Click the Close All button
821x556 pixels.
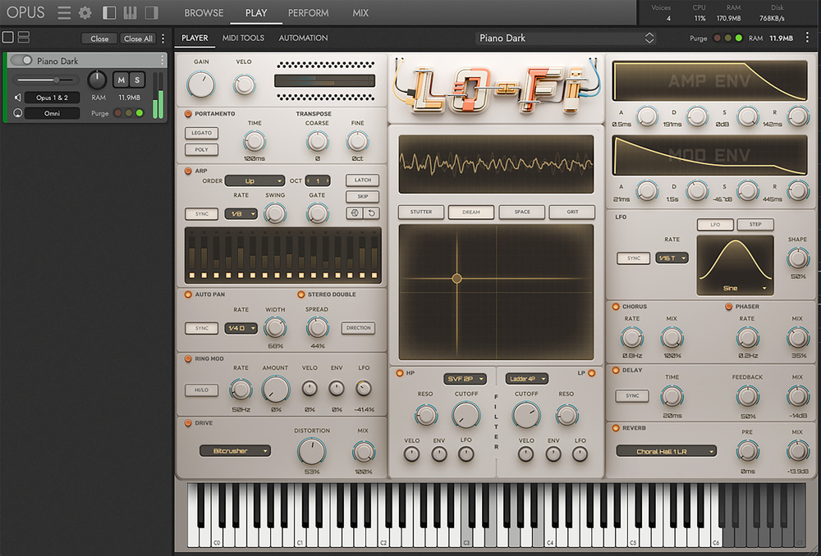(138, 39)
